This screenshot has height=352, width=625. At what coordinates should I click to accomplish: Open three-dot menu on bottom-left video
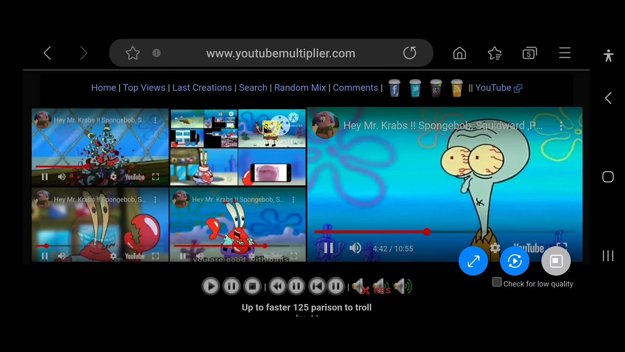tap(155, 199)
